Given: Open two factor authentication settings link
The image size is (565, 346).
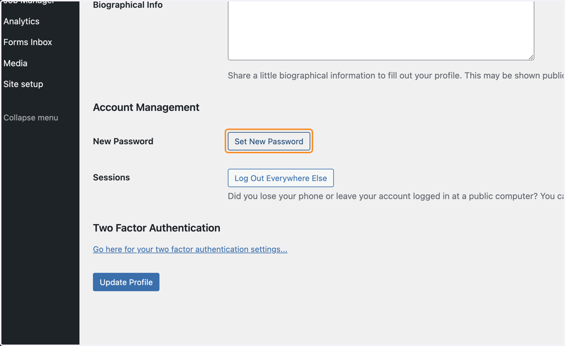Looking at the screenshot, I should point(190,249).
